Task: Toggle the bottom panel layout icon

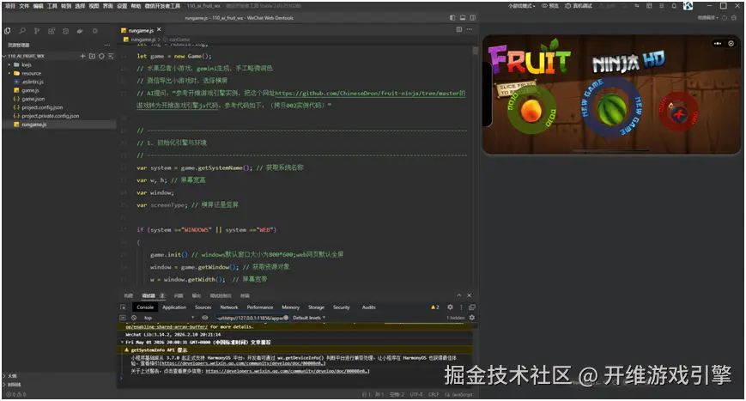Action: pos(463,17)
